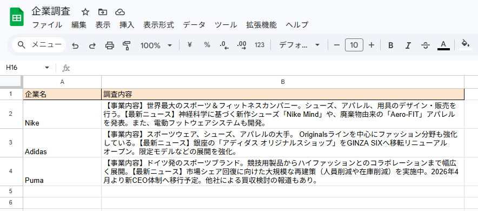Viewport: 478px width, 211px height.
Task: Select empty cell A5
Action: 62,191
